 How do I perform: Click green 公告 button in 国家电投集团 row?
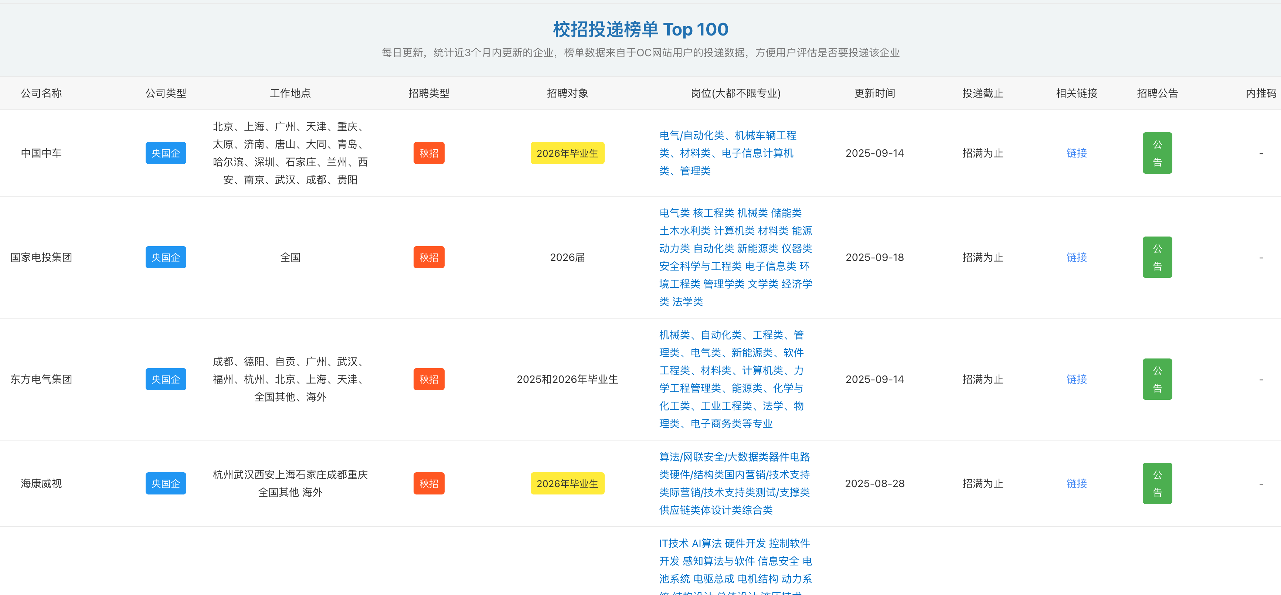click(1157, 258)
